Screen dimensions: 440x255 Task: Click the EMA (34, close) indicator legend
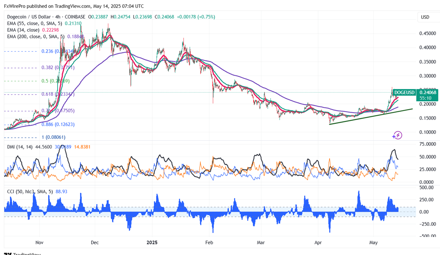pos(23,30)
